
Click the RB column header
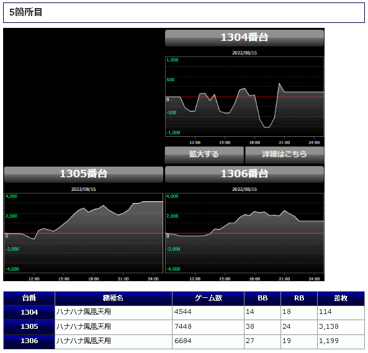(299, 299)
